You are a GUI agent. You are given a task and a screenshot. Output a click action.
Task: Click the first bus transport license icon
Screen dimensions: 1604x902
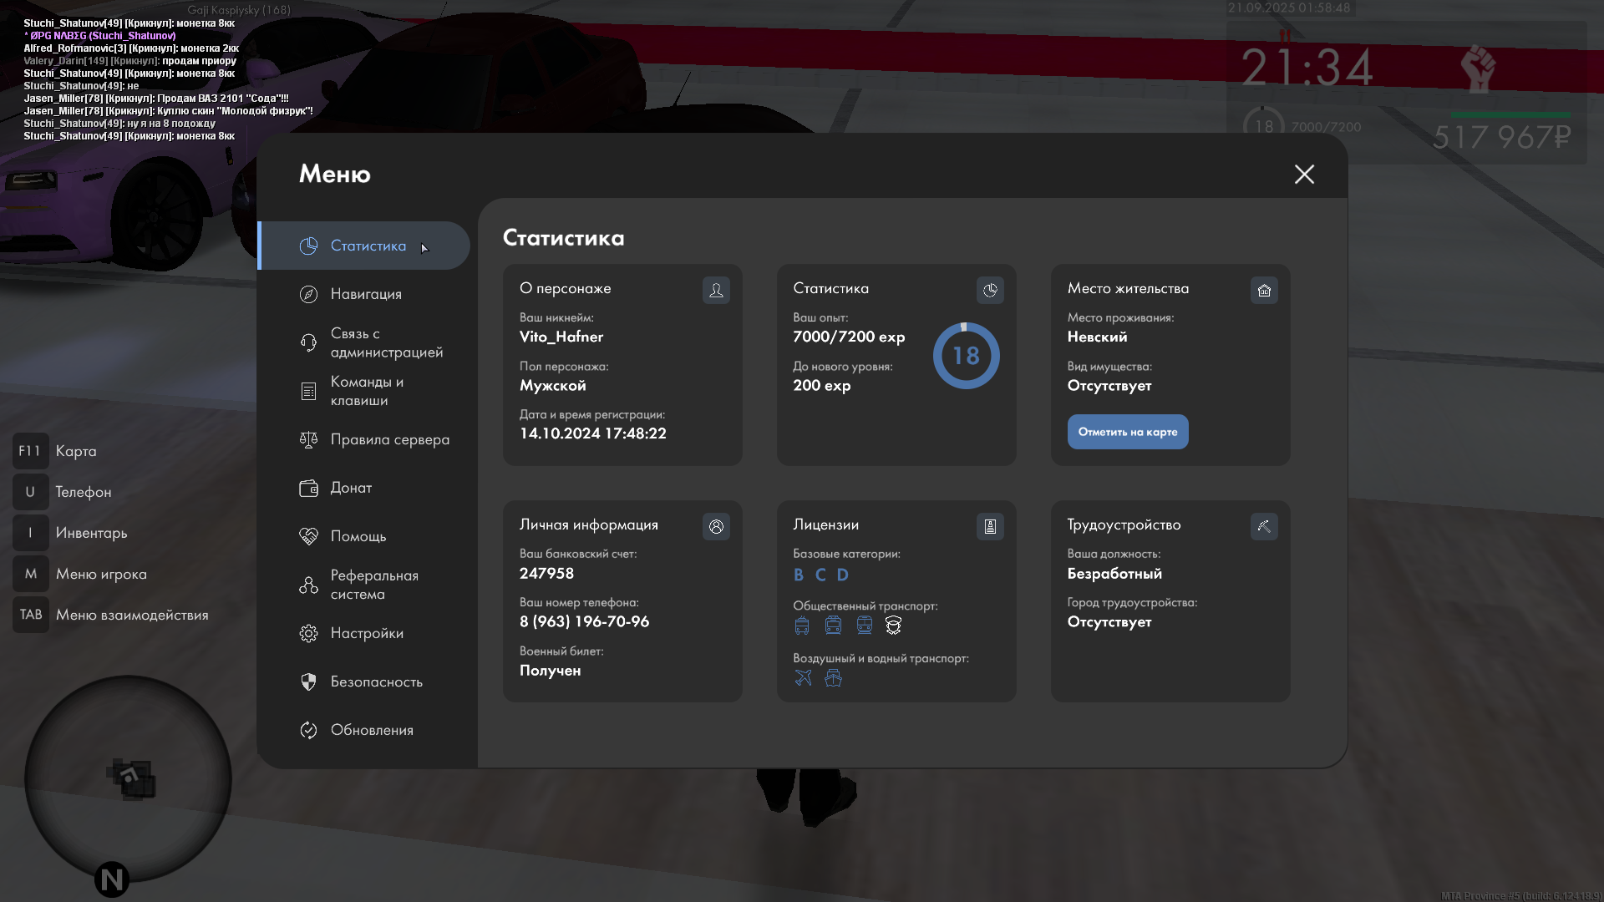802,625
